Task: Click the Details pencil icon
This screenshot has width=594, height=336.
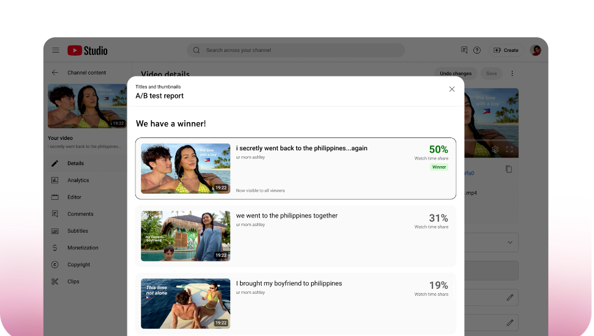Action: coord(55,163)
